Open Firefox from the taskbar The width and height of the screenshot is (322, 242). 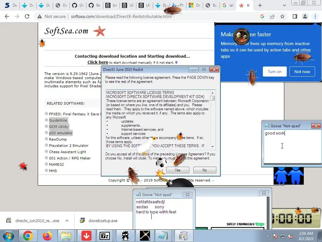click(47, 236)
